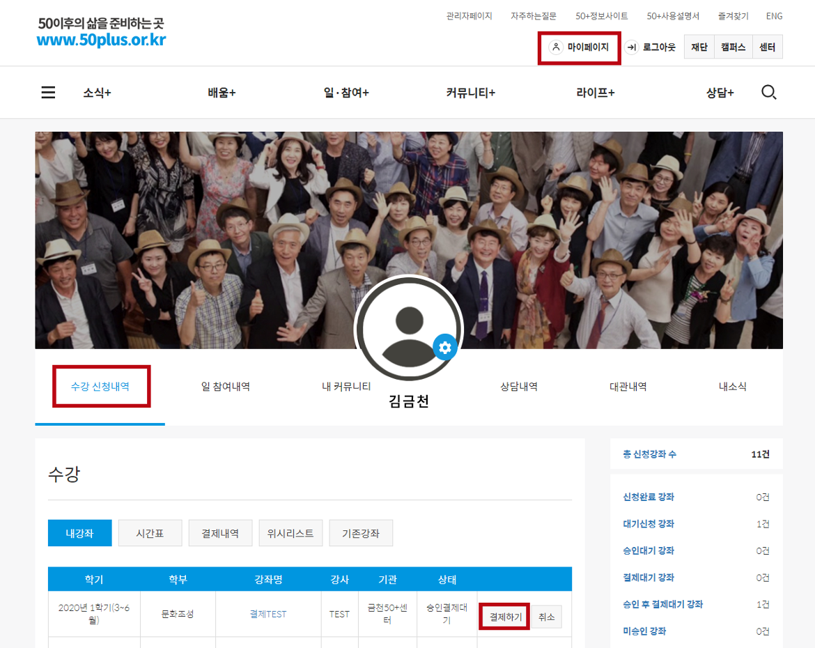The height and width of the screenshot is (648, 815).
Task: Open the 일·참여+ menu
Action: [346, 93]
